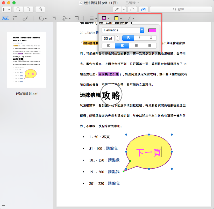
Task: Click the rotate page icon
Action: click(132, 9)
